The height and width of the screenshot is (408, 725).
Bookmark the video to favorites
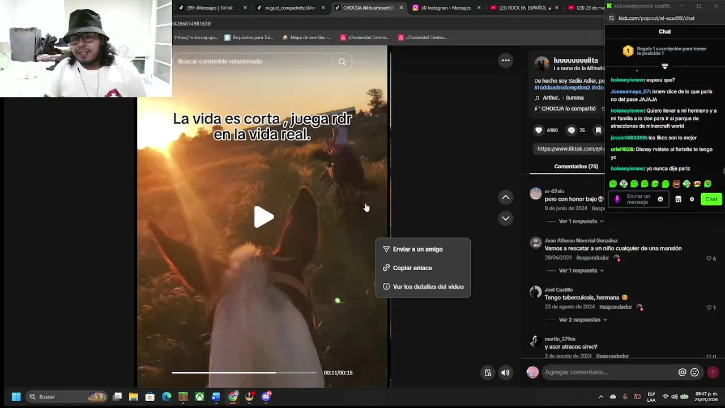[598, 130]
